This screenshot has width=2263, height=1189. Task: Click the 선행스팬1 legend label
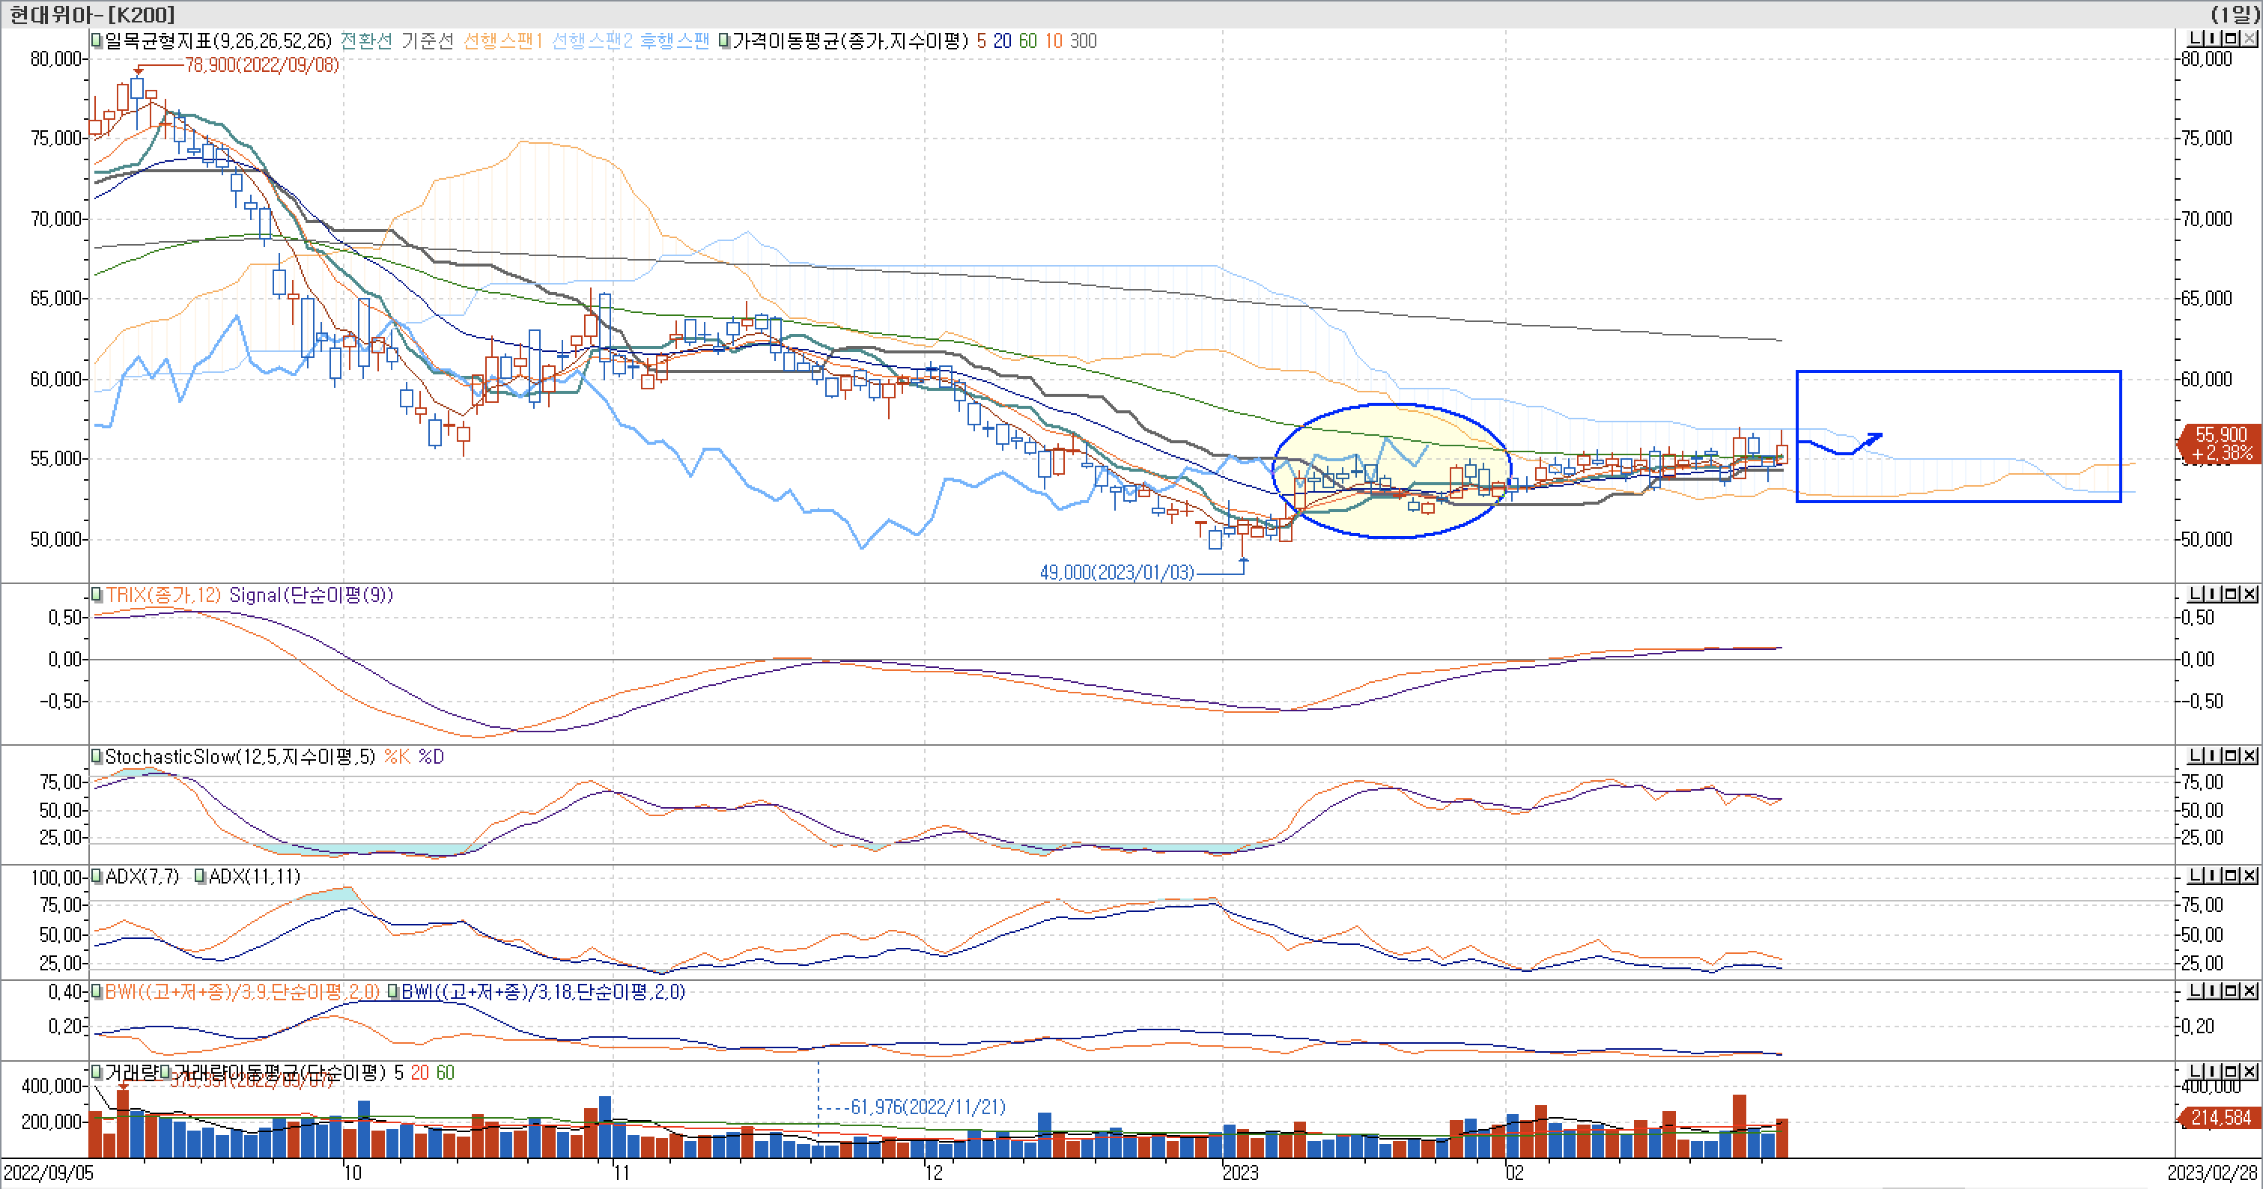(502, 40)
